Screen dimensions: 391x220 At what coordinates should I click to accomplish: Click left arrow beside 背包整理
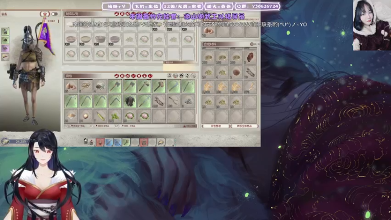coord(203,126)
